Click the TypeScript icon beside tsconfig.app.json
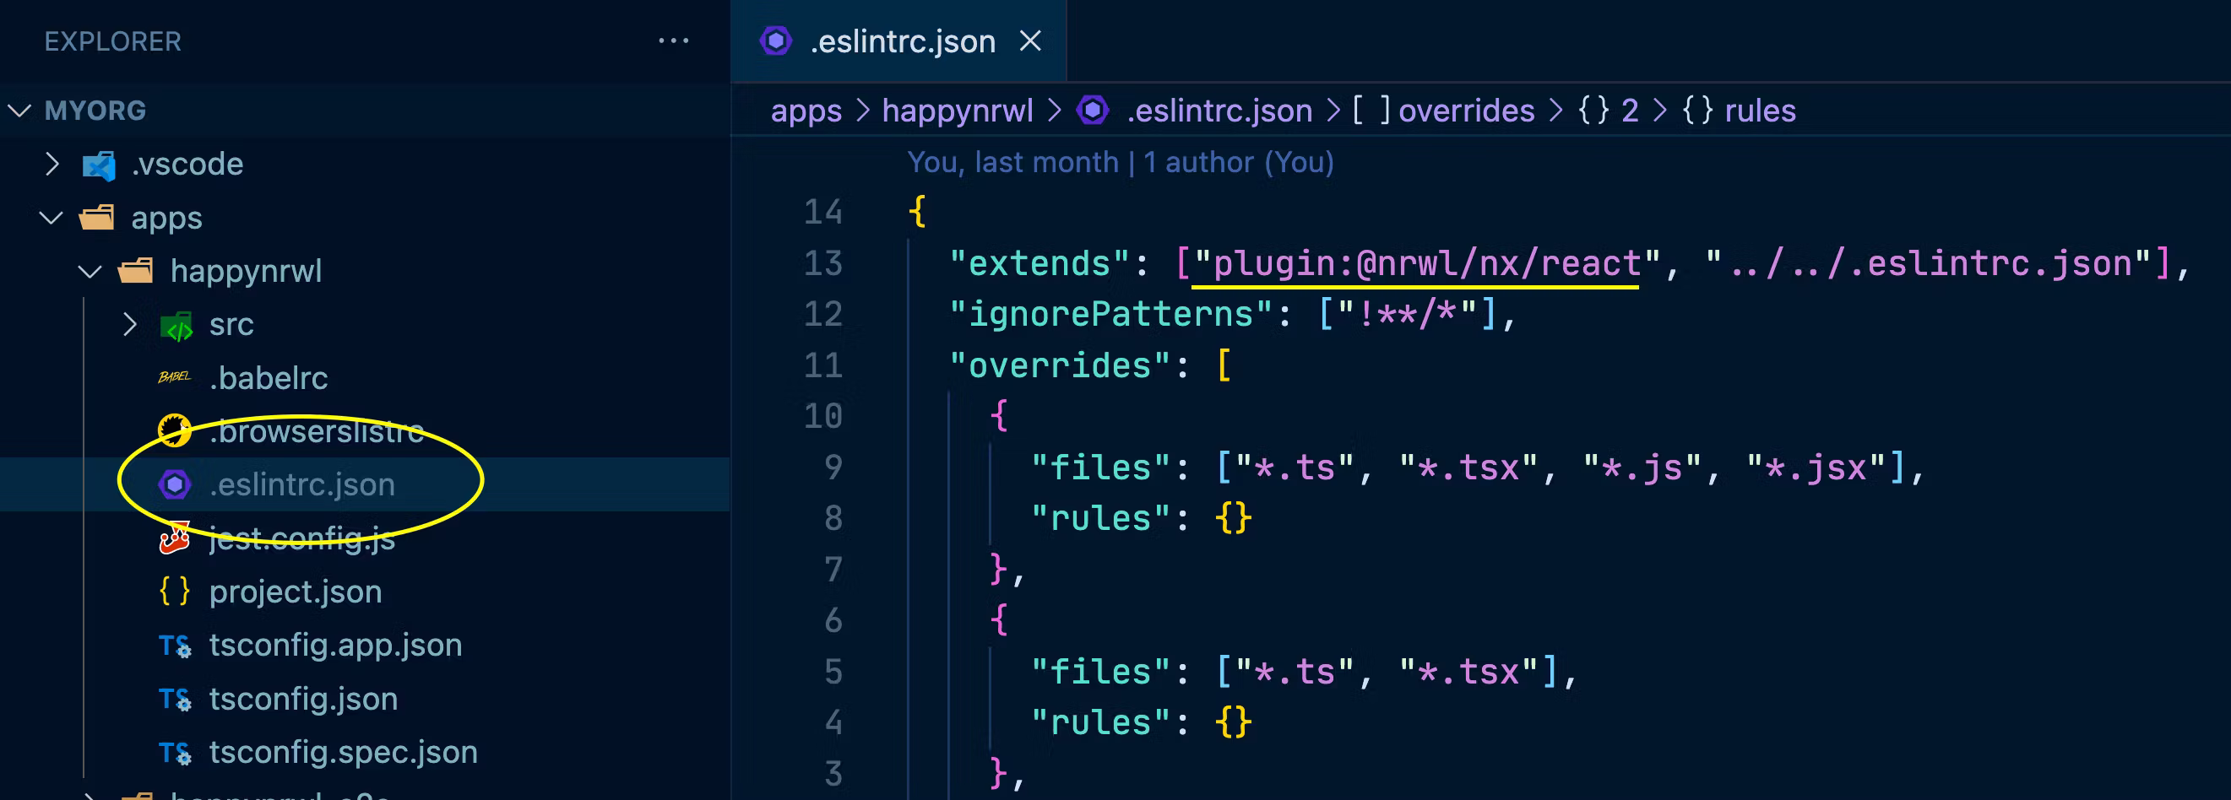This screenshot has width=2231, height=800. (x=174, y=646)
